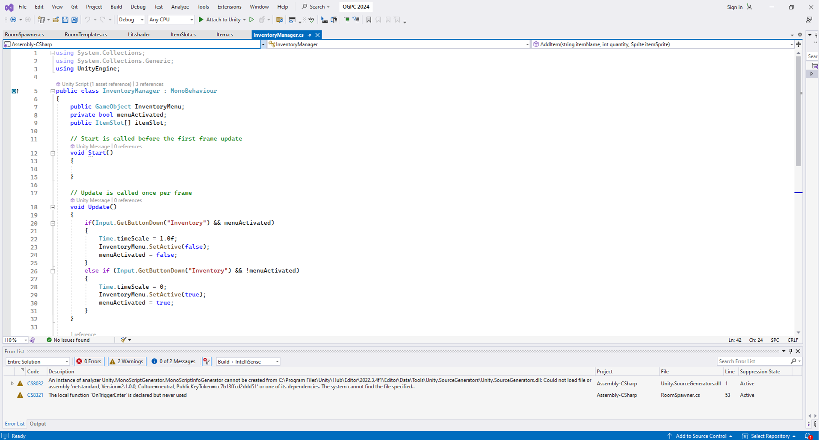This screenshot has height=440, width=819.
Task: Click the Navigate Backward arrow icon
Action: click(13, 20)
